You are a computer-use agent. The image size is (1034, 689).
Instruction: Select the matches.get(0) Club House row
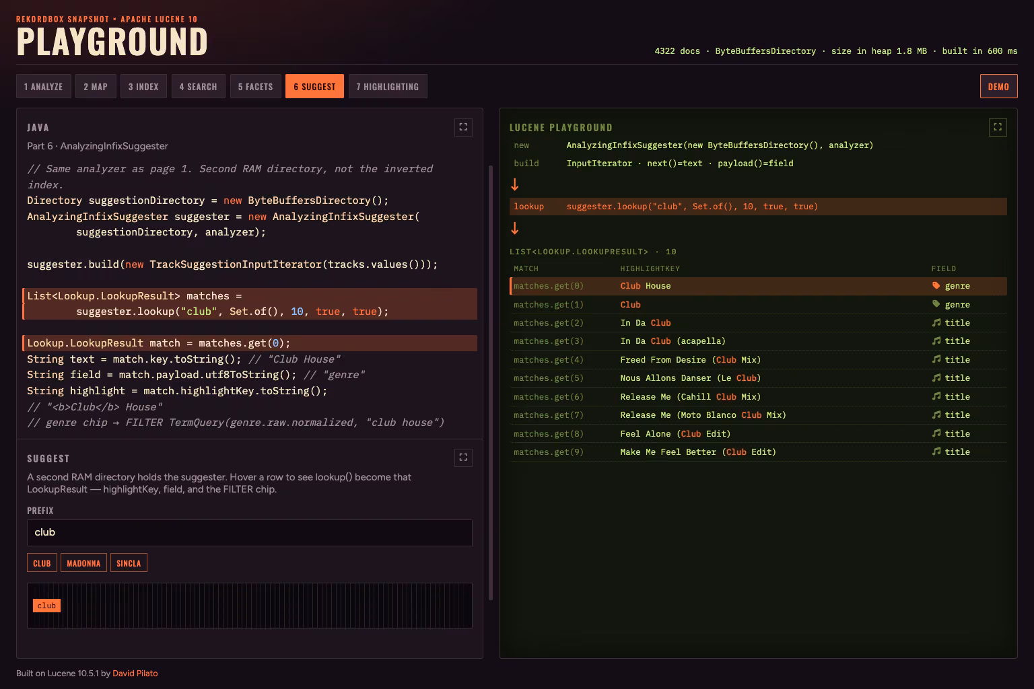[758, 286]
